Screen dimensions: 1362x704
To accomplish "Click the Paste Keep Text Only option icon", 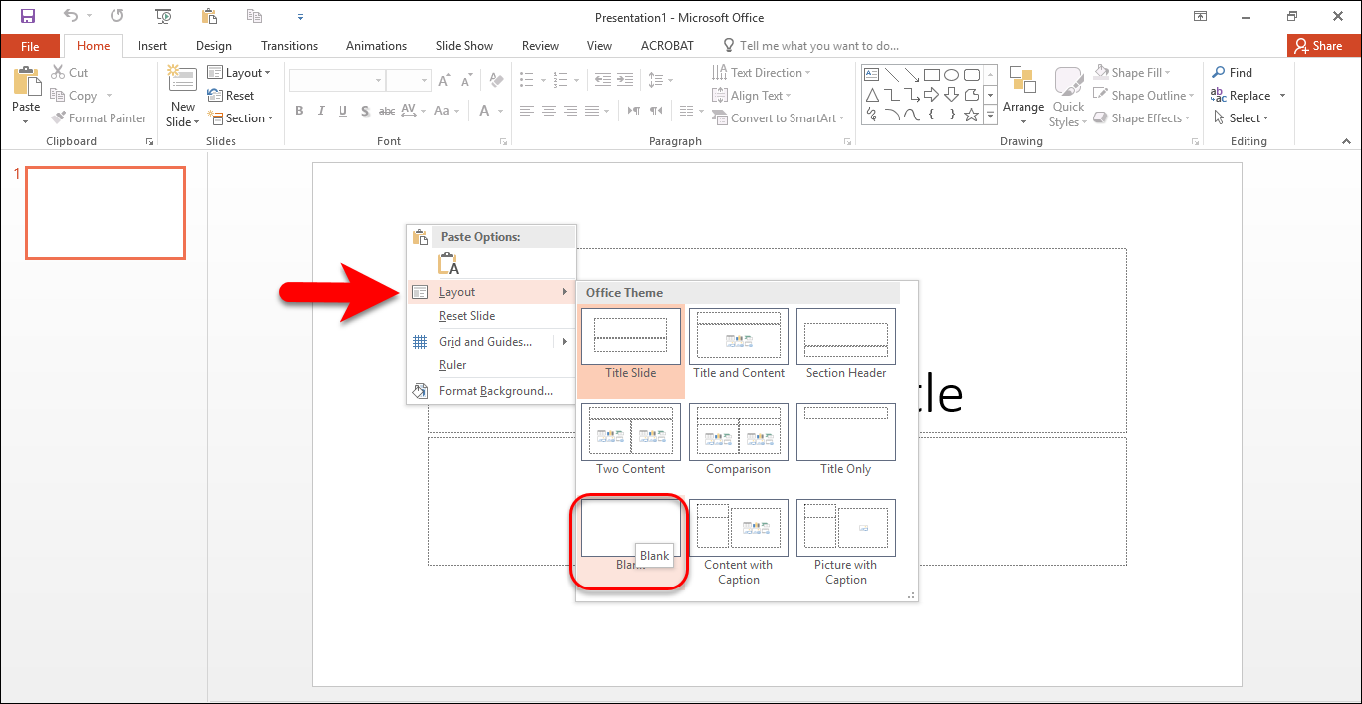I will tap(448, 264).
